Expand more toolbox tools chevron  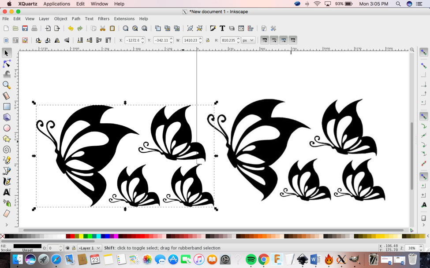[7, 225]
